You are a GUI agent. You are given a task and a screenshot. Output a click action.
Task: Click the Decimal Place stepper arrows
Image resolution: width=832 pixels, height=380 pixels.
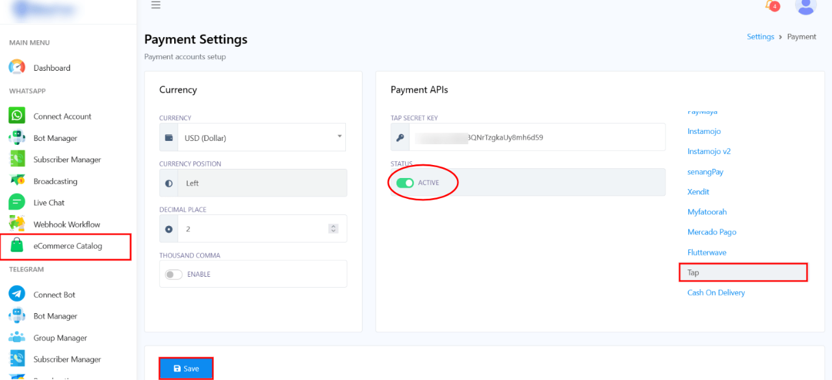[333, 229]
